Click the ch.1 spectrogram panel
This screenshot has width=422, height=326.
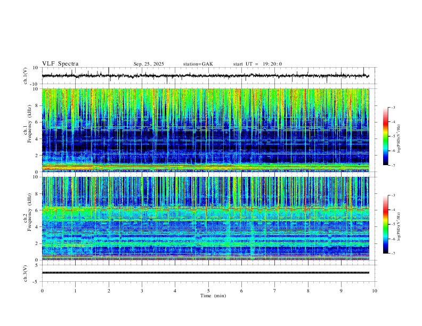pyautogui.click(x=205, y=130)
